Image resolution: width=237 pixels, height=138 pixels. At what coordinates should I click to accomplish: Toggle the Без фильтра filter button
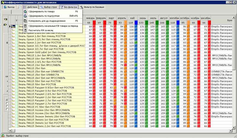[69, 7]
